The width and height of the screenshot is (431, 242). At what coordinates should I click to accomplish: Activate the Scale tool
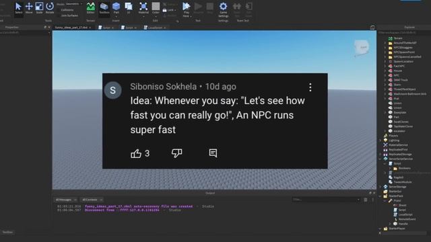[x=39, y=8]
